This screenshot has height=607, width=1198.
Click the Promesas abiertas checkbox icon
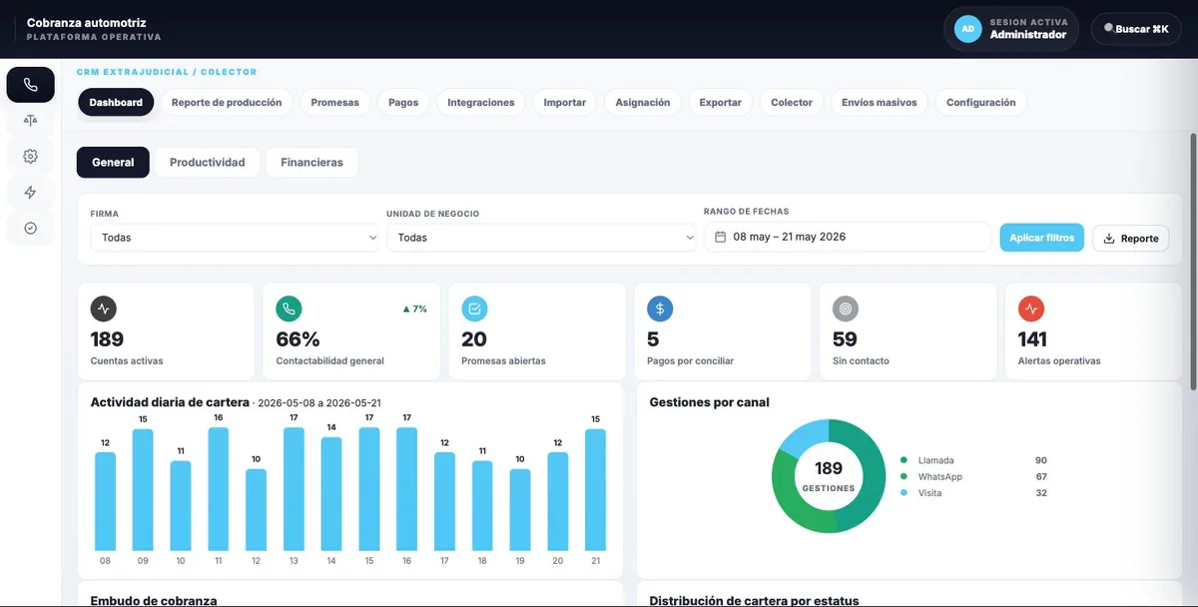pos(474,308)
